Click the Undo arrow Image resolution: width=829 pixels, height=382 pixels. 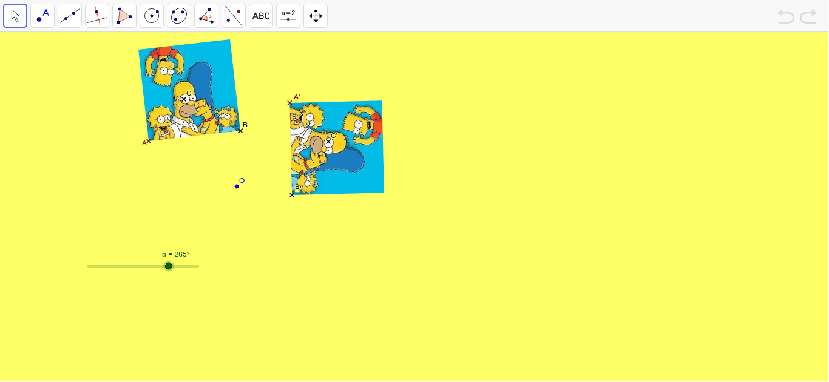coord(786,16)
